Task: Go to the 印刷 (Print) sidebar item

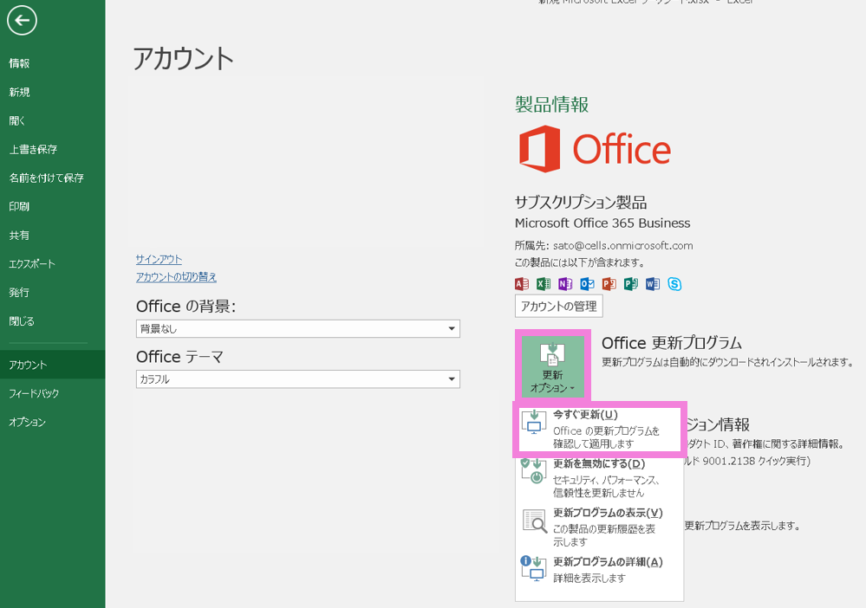Action: pos(19,206)
